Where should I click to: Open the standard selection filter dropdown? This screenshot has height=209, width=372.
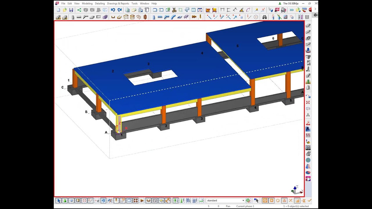click(243, 201)
